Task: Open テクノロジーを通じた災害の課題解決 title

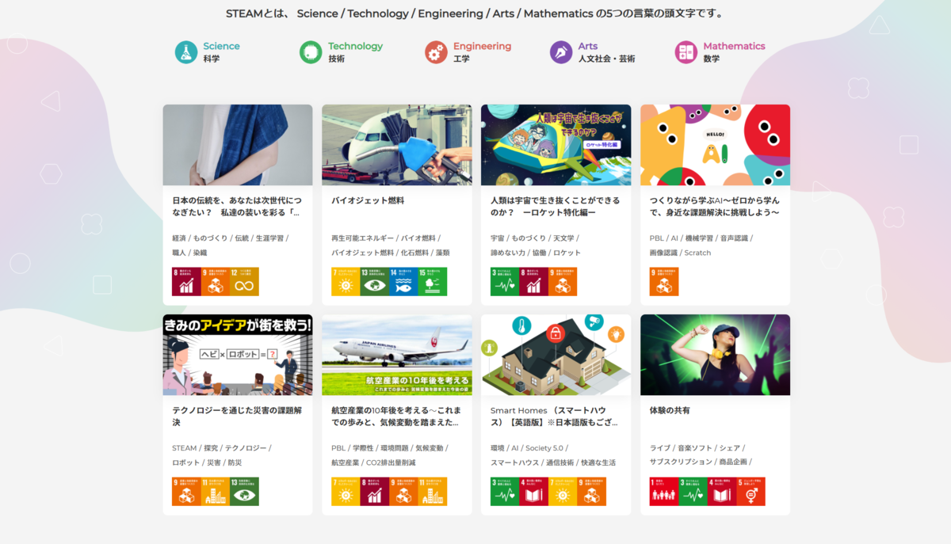Action: [236, 417]
